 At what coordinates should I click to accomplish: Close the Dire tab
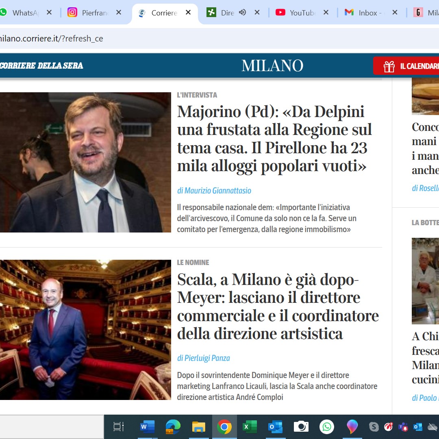[x=257, y=12]
